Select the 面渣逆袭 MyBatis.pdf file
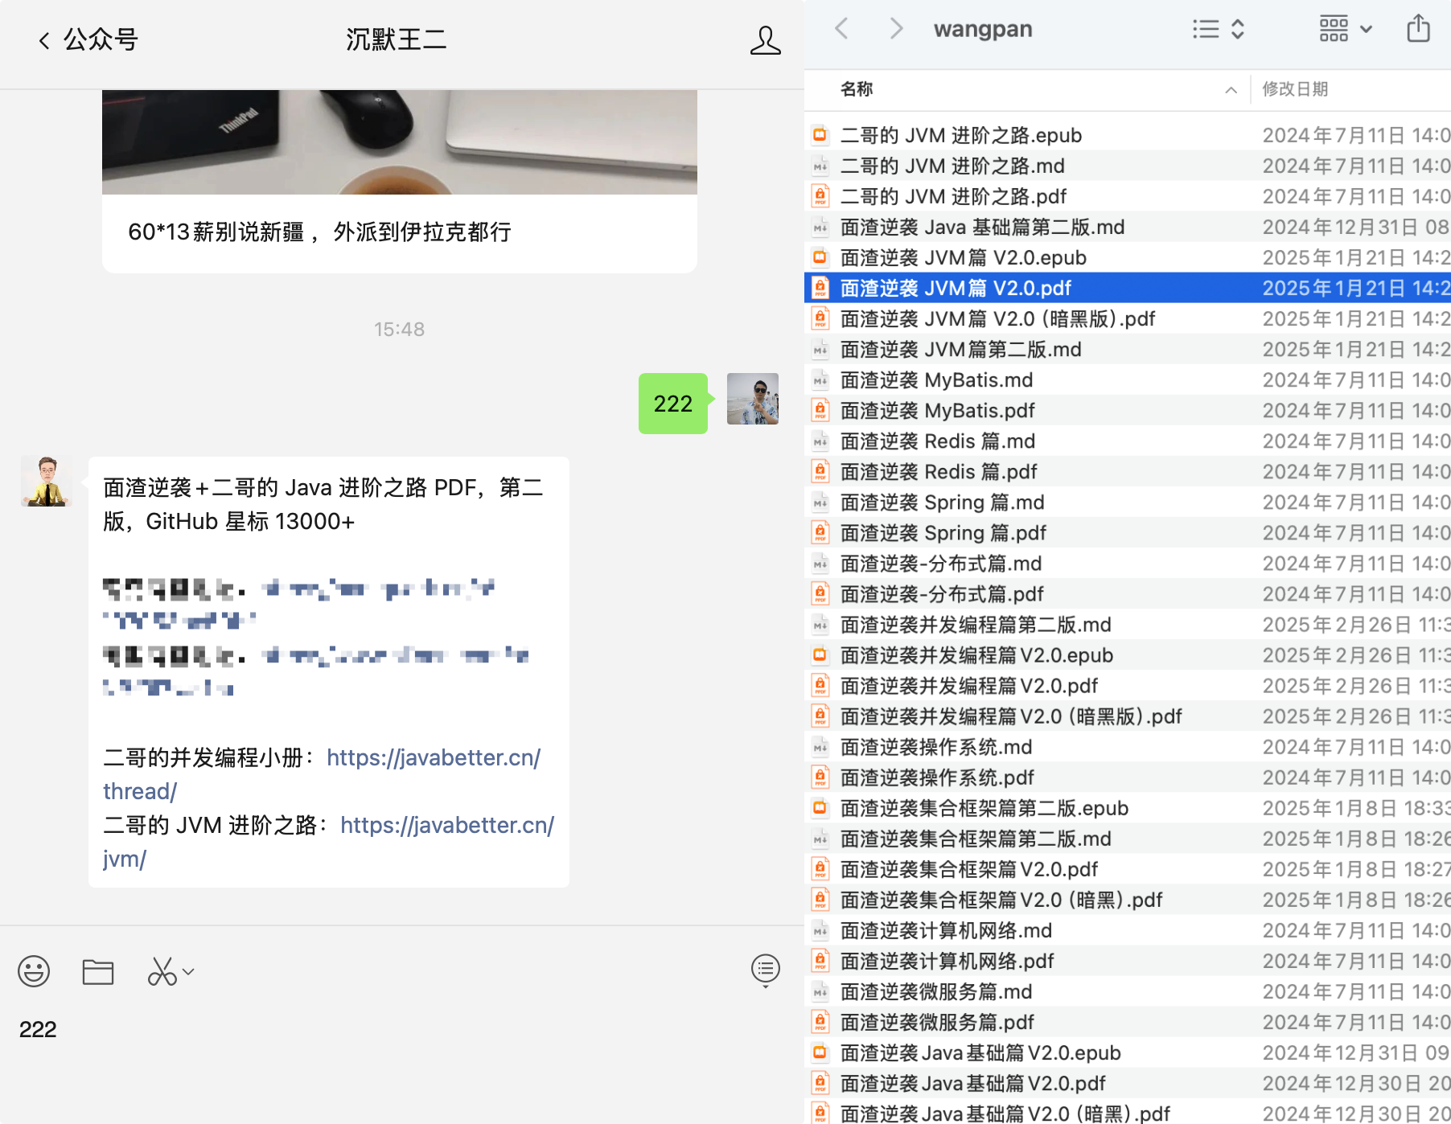The image size is (1451, 1124). [x=935, y=410]
